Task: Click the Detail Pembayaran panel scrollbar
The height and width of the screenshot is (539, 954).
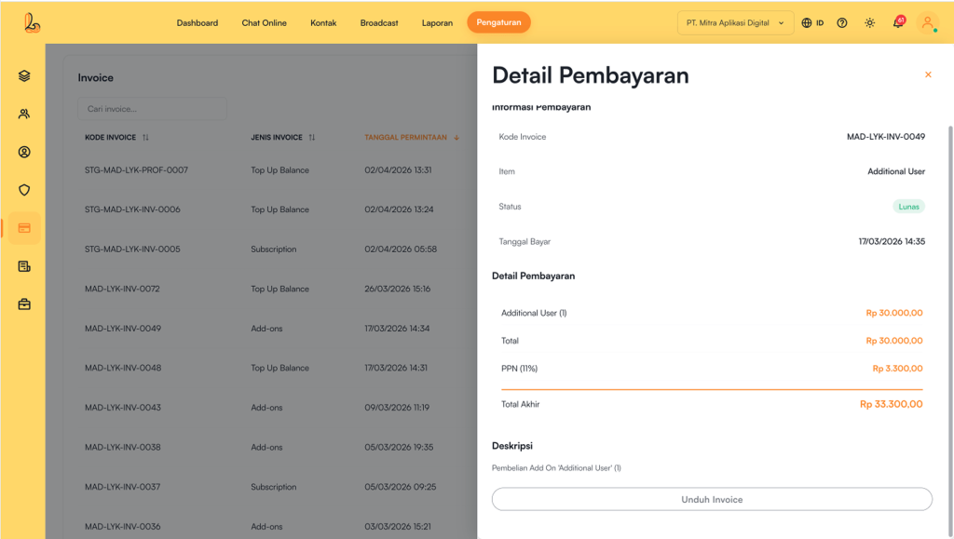Action: (x=949, y=279)
